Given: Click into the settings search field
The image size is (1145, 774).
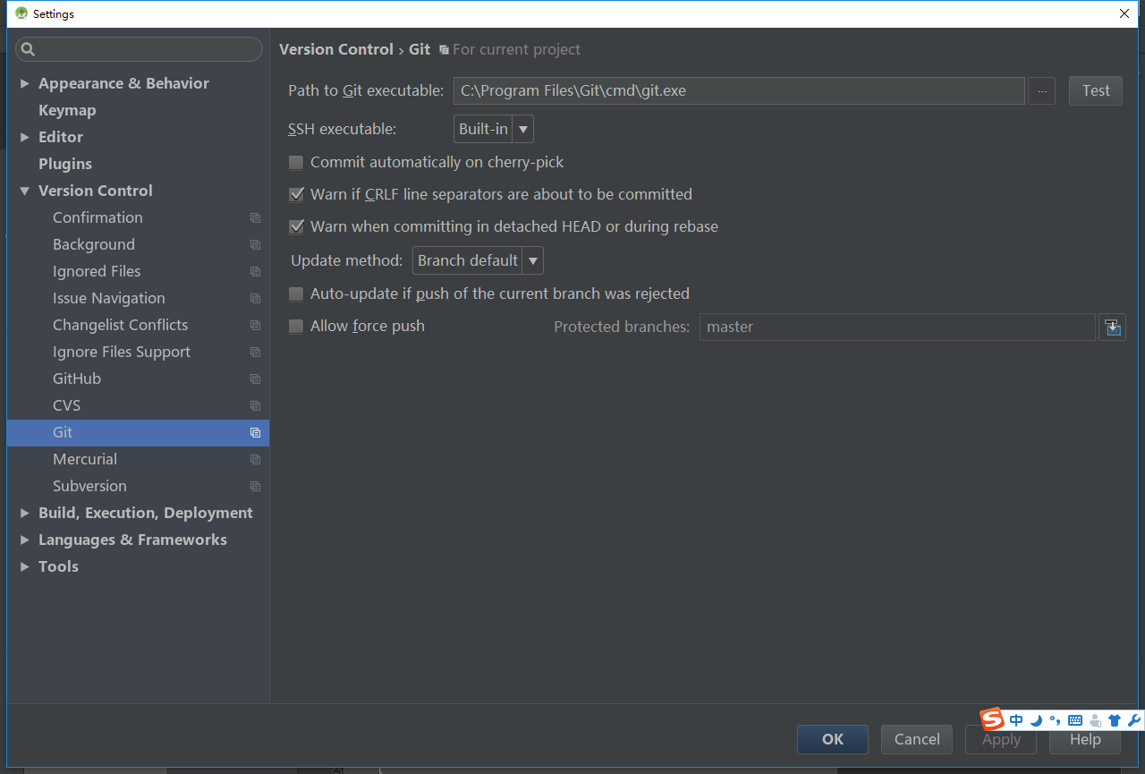Looking at the screenshot, I should (139, 49).
